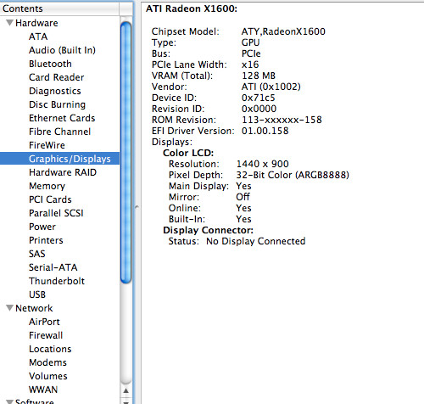Viewport: 424px width, 404px height.
Task: Select Thunderbolt in the sidebar
Action: 57,281
